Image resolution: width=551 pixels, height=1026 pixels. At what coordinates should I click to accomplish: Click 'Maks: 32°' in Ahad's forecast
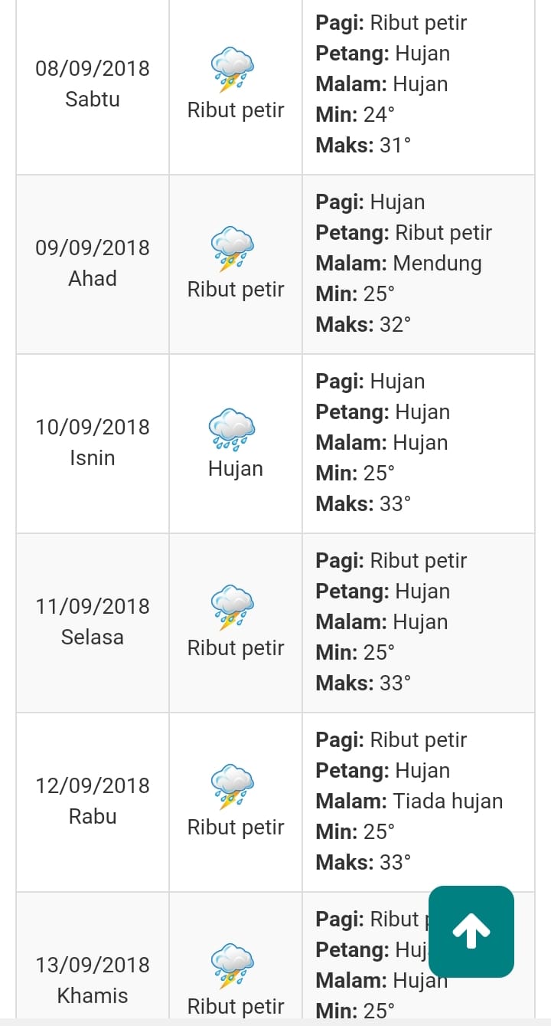364,325
